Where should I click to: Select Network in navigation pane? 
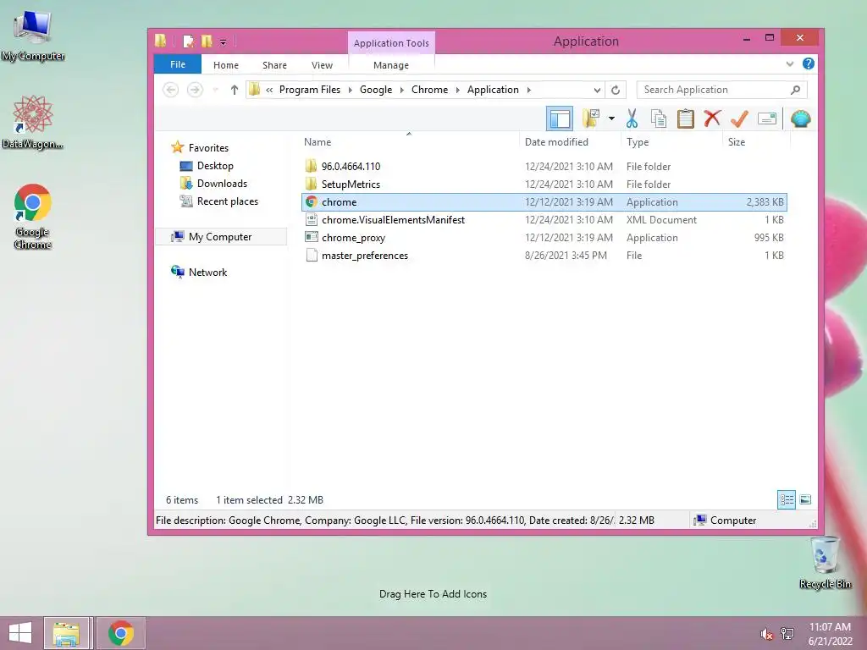[207, 272]
